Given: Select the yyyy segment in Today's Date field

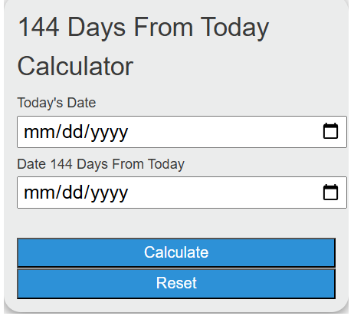Looking at the screenshot, I should tap(109, 133).
